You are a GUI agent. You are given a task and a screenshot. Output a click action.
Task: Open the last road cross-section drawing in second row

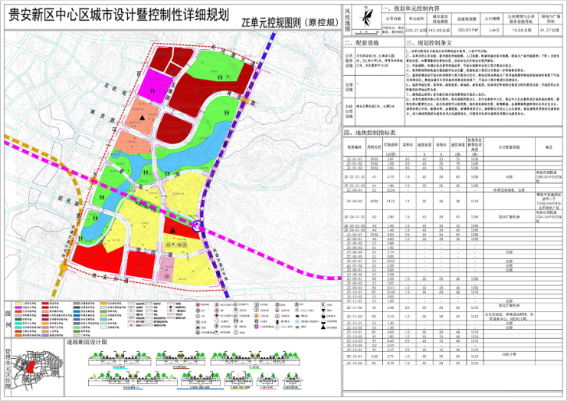tap(293, 381)
